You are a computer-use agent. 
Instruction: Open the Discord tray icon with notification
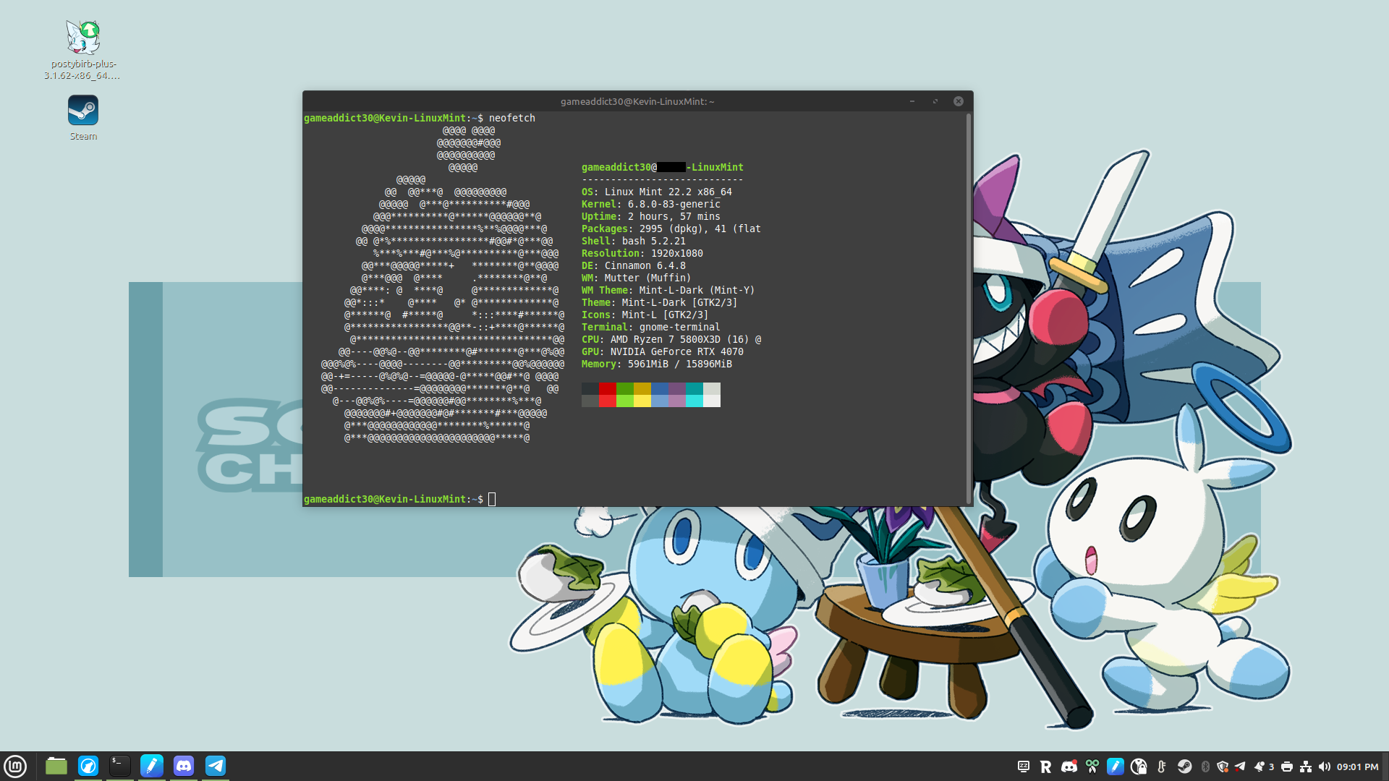point(1069,767)
